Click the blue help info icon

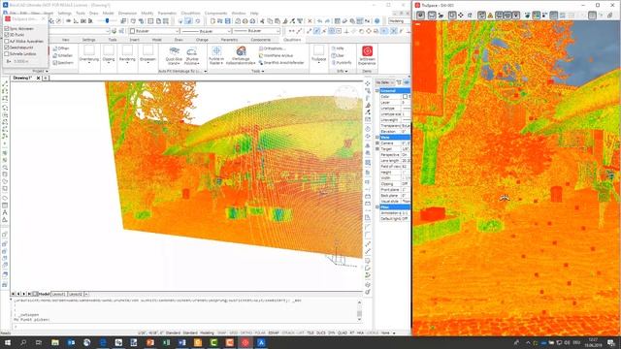click(377, 21)
